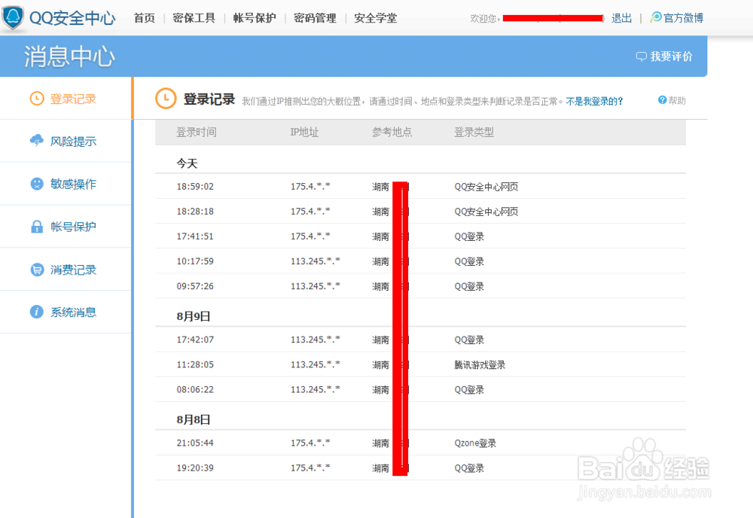
Task: Click the 不是我登录的? link
Action: pyautogui.click(x=594, y=102)
